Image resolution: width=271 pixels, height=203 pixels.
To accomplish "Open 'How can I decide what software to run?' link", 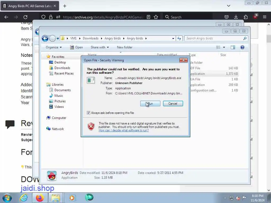I will tap(124, 130).
